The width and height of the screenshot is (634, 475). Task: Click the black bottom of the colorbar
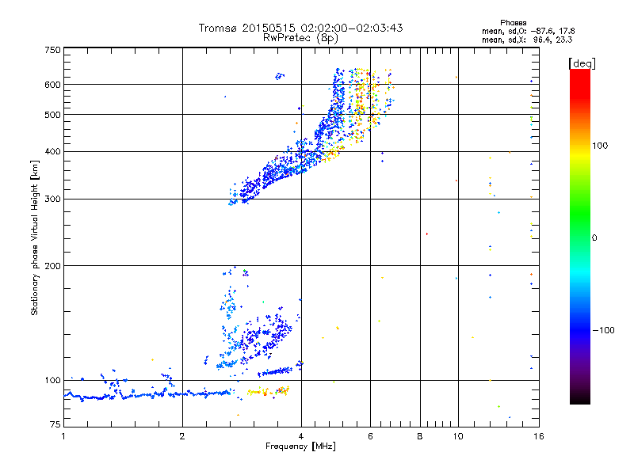580,399
